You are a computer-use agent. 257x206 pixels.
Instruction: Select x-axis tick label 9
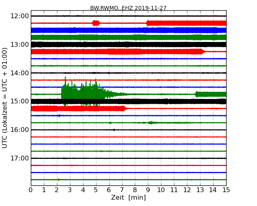click(148, 190)
